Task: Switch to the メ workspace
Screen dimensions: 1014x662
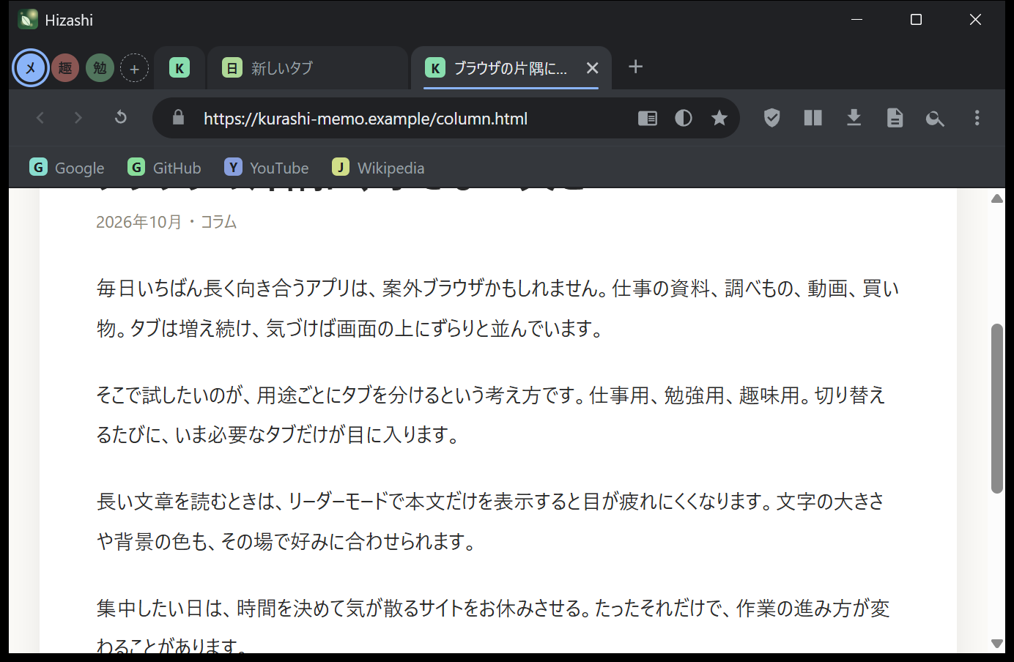Action: (x=31, y=68)
